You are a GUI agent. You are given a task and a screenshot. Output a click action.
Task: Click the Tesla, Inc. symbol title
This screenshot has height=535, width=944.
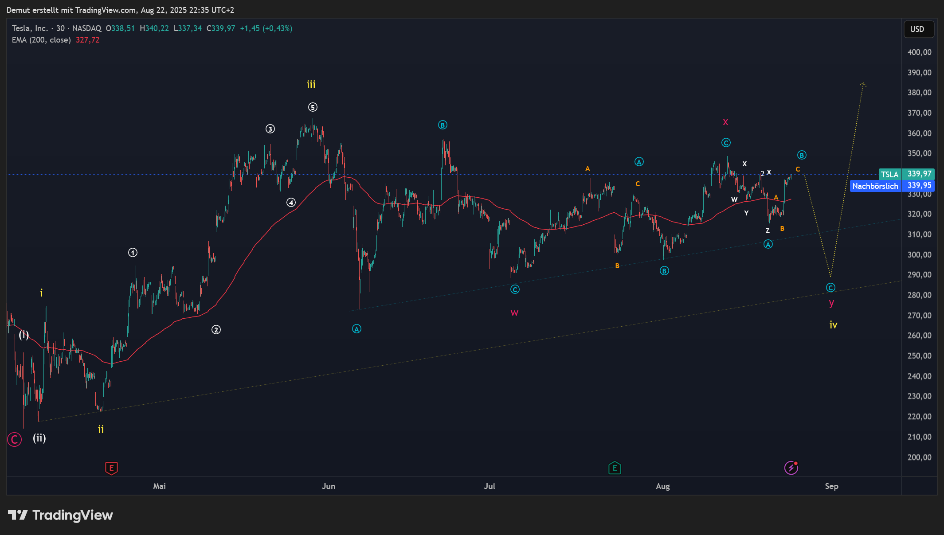click(x=30, y=28)
